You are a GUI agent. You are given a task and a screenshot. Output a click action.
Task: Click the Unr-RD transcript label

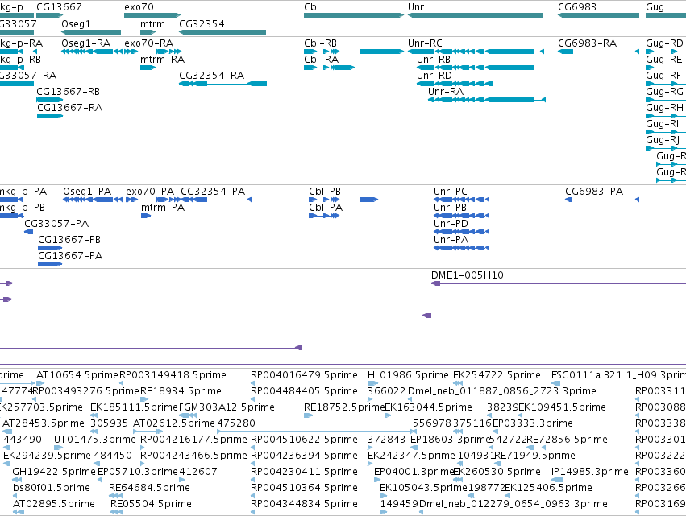coord(434,76)
